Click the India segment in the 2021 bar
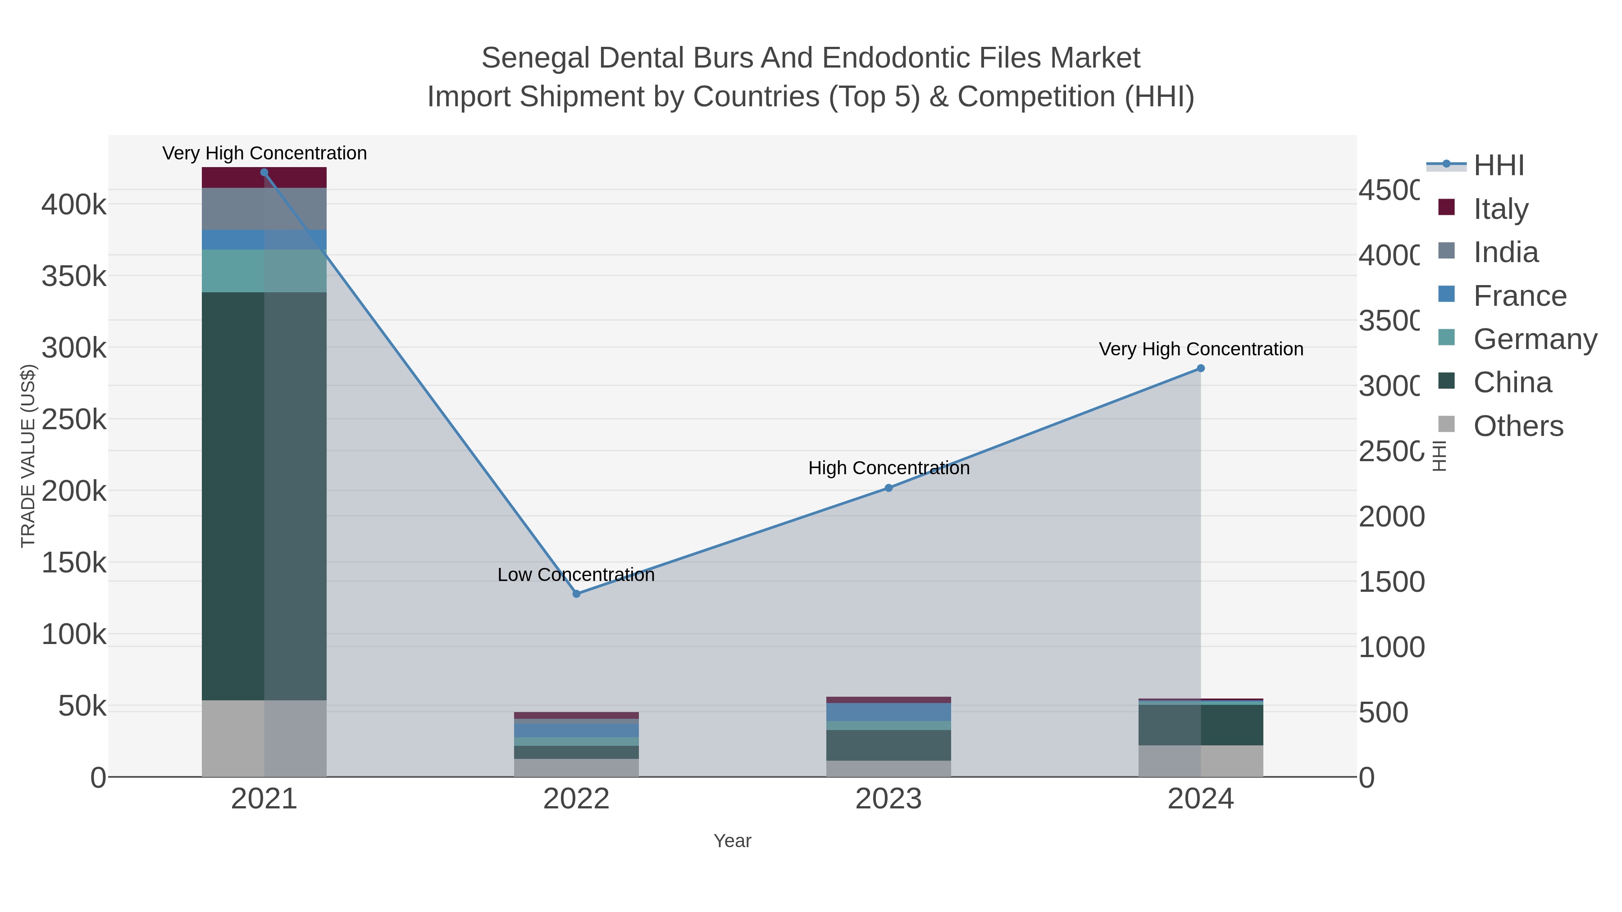Image resolution: width=1622 pixels, height=912 pixels. tap(264, 209)
